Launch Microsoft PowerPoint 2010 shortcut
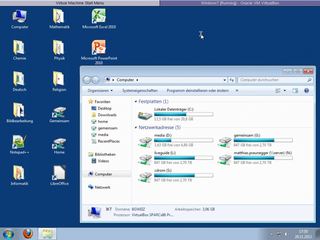Screen dimensions: 320x240 99,52
